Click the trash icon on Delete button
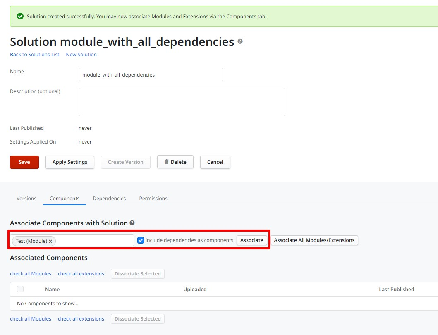Image resolution: width=438 pixels, height=335 pixels. (x=167, y=162)
